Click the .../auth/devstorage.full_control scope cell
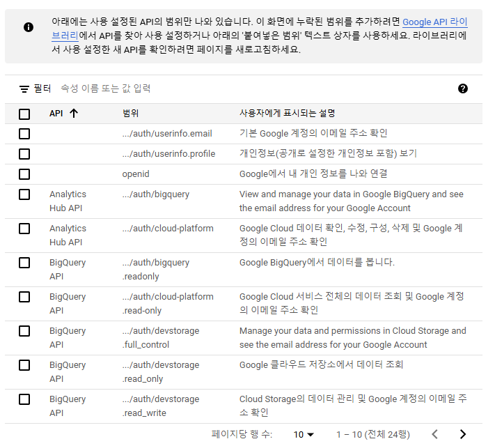The width and height of the screenshot is (495, 446). pyautogui.click(x=161, y=338)
